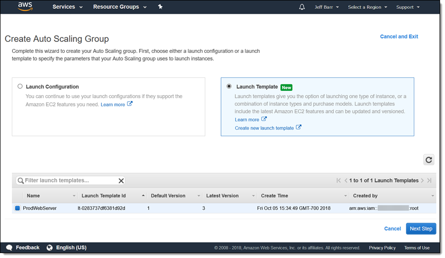Select the Launch Template radio button
Image resolution: width=445 pixels, height=258 pixels.
229,86
